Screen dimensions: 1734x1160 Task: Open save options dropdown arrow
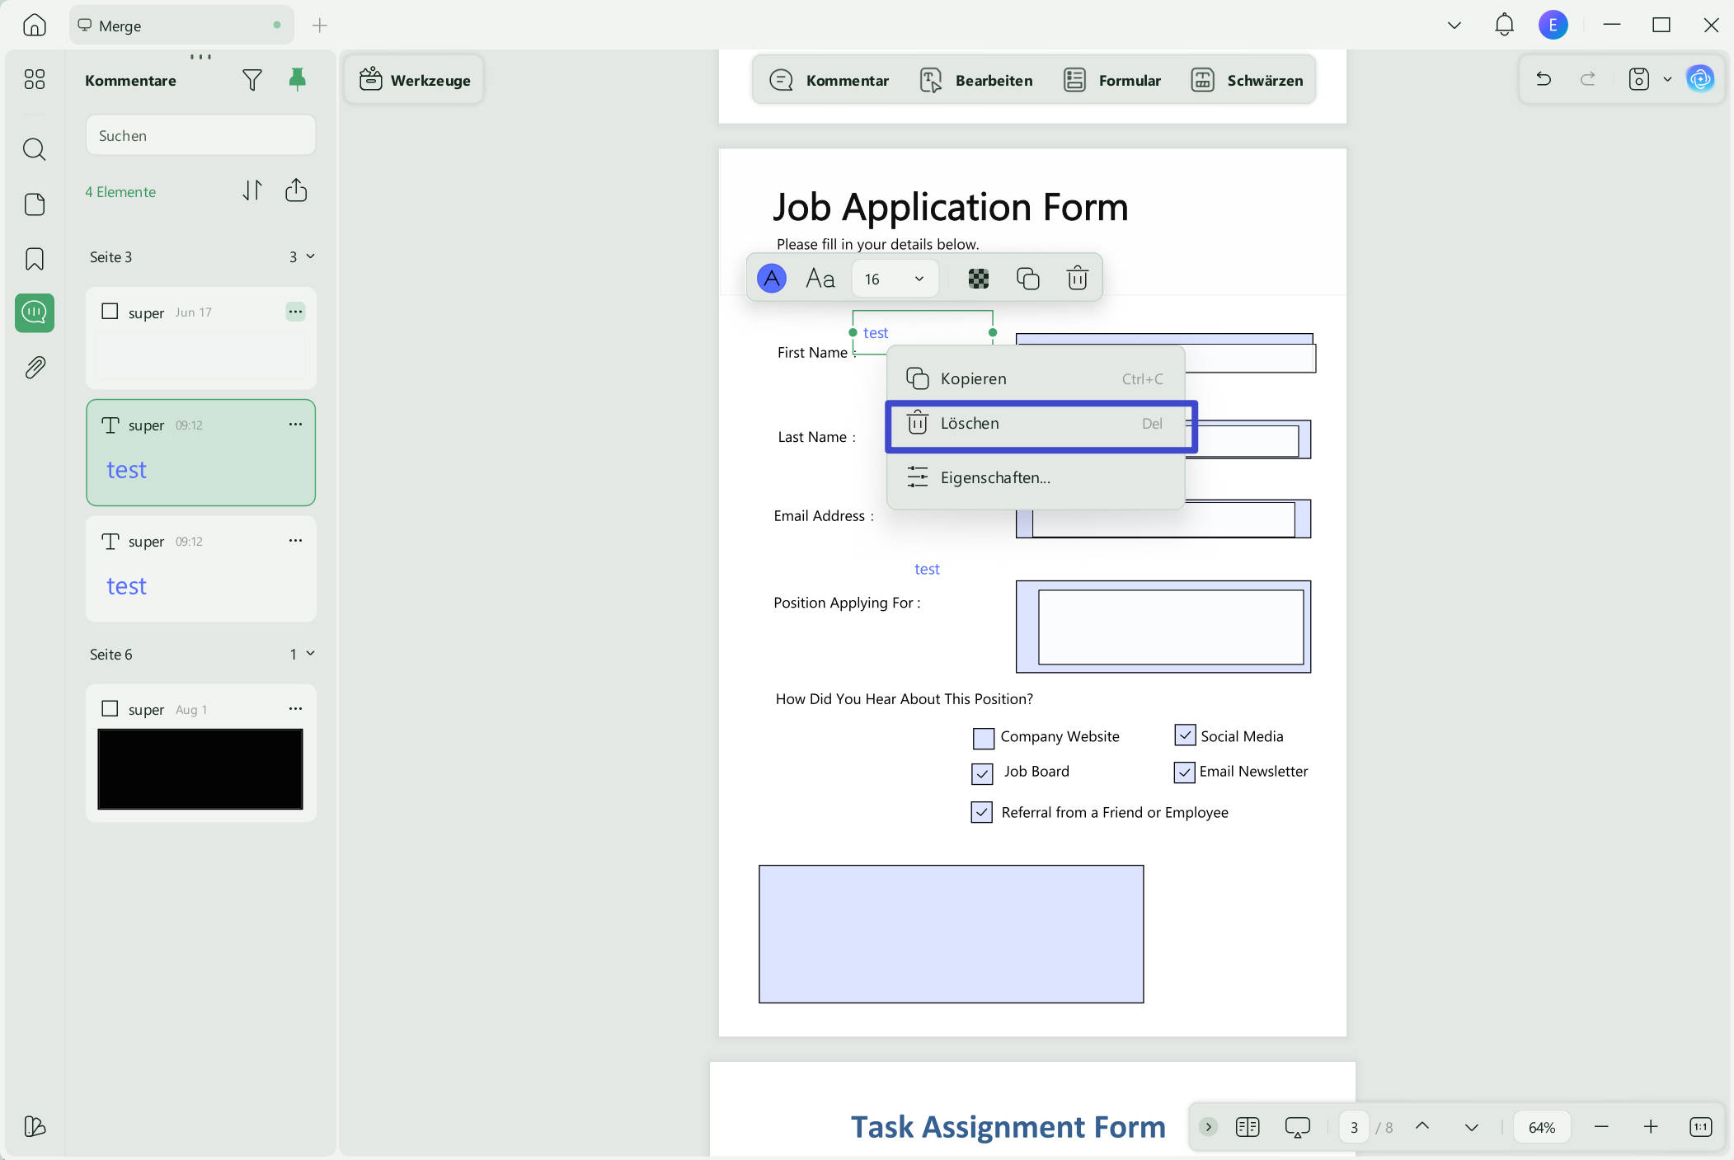coord(1667,79)
